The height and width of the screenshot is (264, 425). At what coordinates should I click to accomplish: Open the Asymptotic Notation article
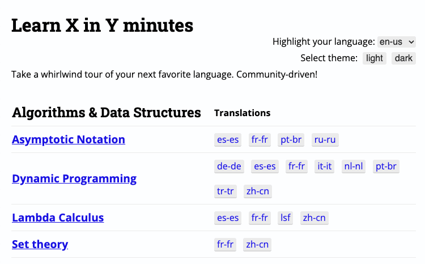[69, 139]
